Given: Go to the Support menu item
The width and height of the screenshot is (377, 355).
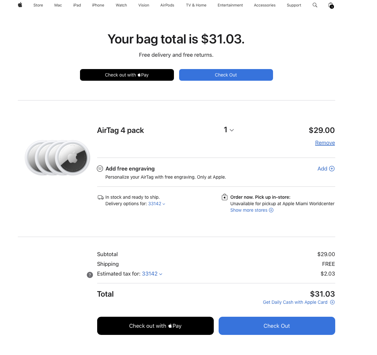Looking at the screenshot, I should [294, 5].
